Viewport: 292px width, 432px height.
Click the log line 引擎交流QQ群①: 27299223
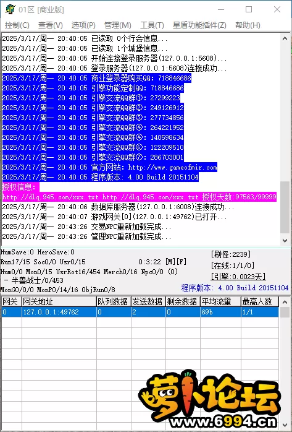(91, 98)
